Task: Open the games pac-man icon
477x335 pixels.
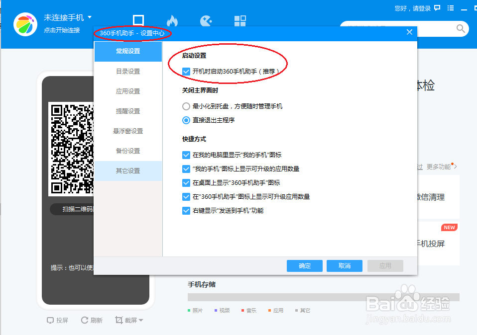Action: click(206, 21)
